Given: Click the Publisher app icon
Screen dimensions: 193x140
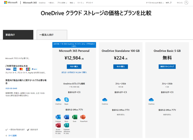Looking at the screenshot, I should tap(66, 125).
